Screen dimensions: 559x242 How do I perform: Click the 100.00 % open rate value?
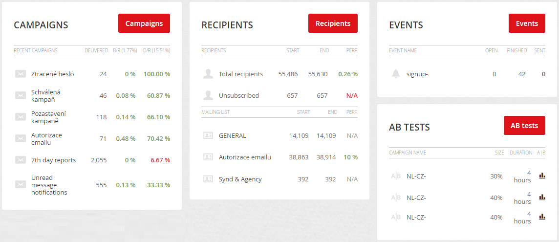click(157, 74)
